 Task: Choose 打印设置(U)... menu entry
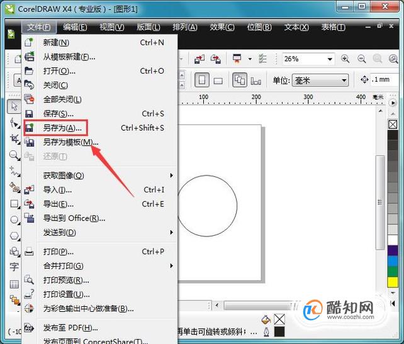100,294
